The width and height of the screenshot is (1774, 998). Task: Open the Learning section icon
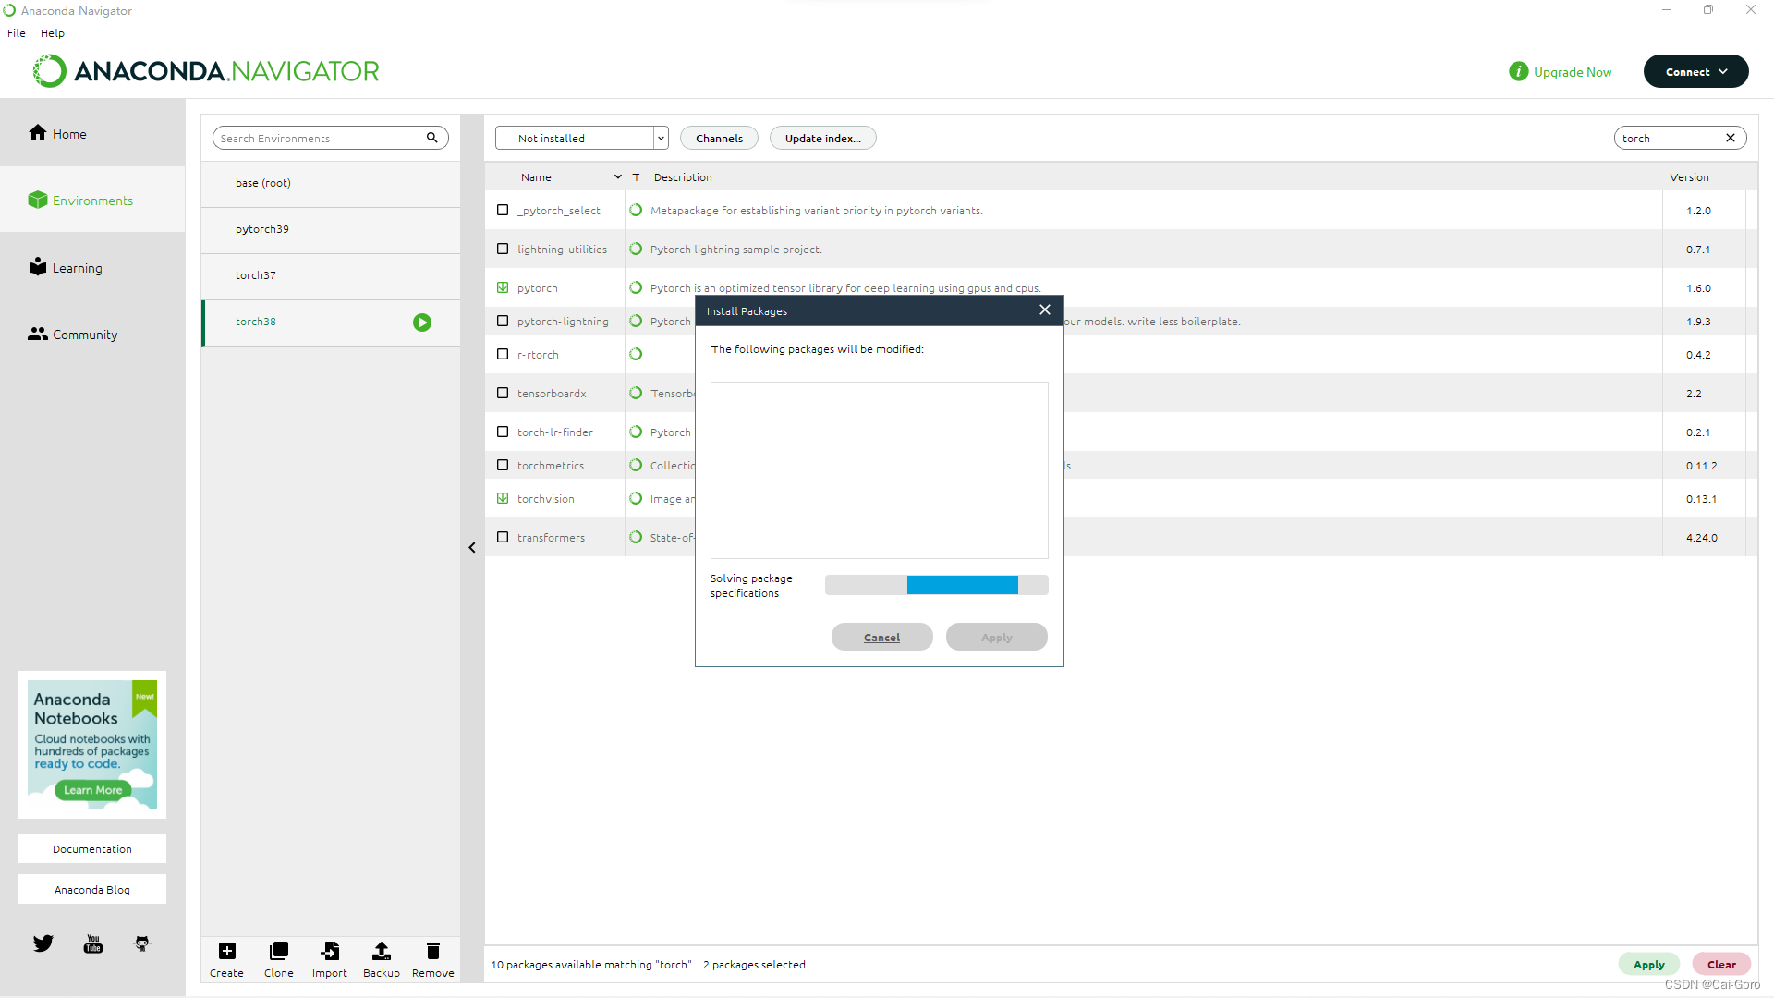coord(38,267)
